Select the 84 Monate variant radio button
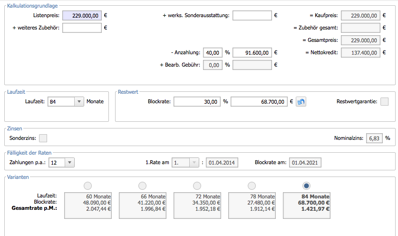This screenshot has height=236, width=398. 307,186
